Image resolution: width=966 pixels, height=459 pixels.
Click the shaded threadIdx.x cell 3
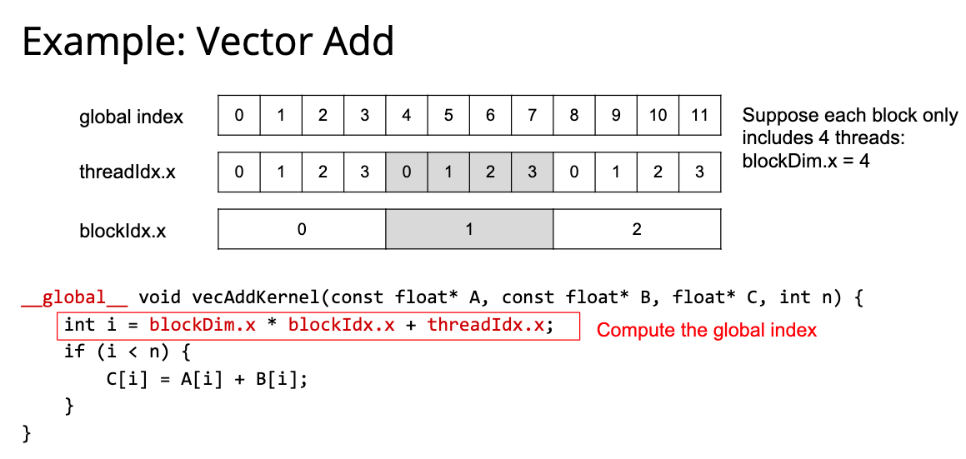pyautogui.click(x=532, y=172)
